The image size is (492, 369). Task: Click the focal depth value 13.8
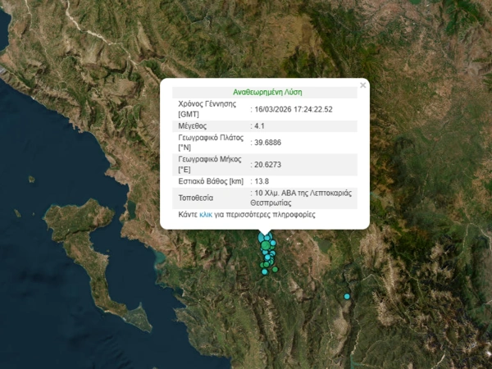pyautogui.click(x=262, y=181)
